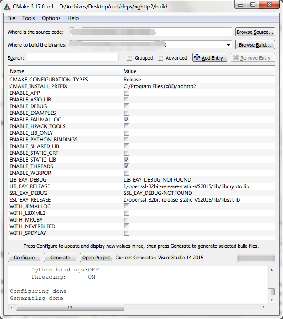Click the Add Entry plus icon
The height and width of the screenshot is (319, 283).
(x=197, y=57)
